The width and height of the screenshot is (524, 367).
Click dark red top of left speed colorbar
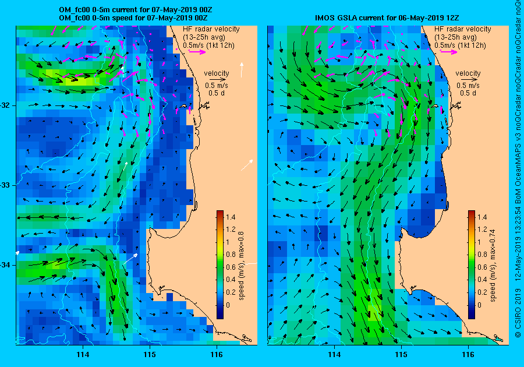pos(220,213)
